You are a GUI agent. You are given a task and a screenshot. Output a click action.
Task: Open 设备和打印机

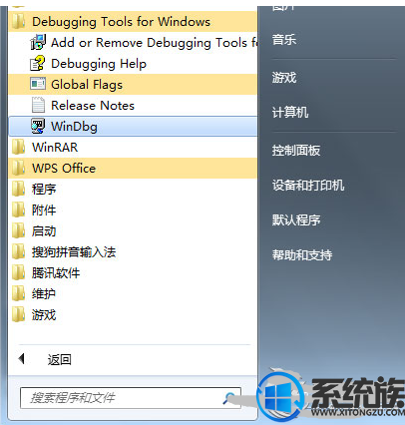click(308, 186)
